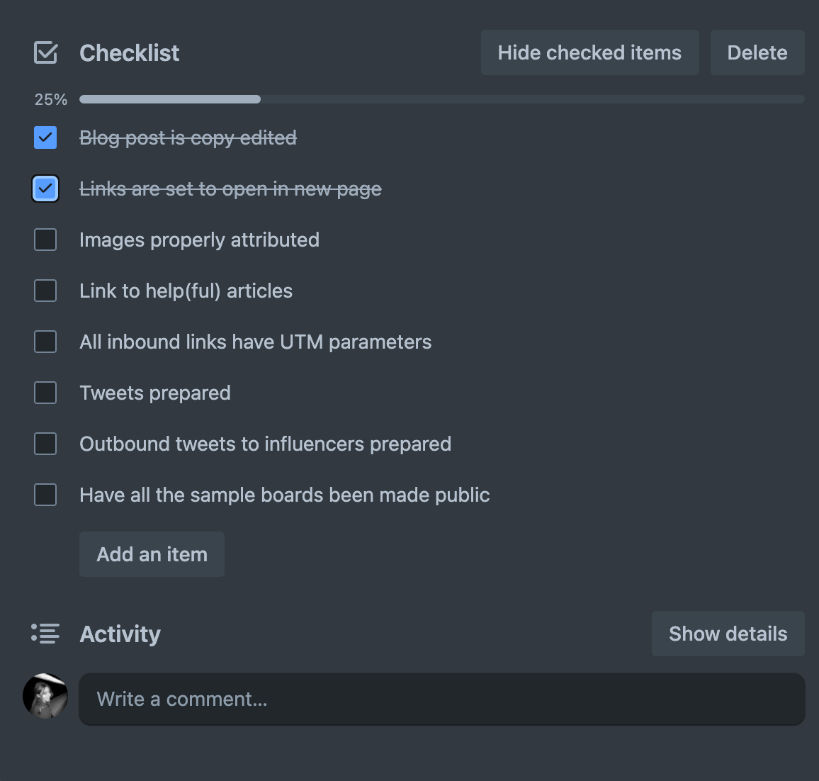Viewport: 819px width, 781px height.
Task: Open the "Tweets prepared" item text for editing
Action: tap(155, 393)
